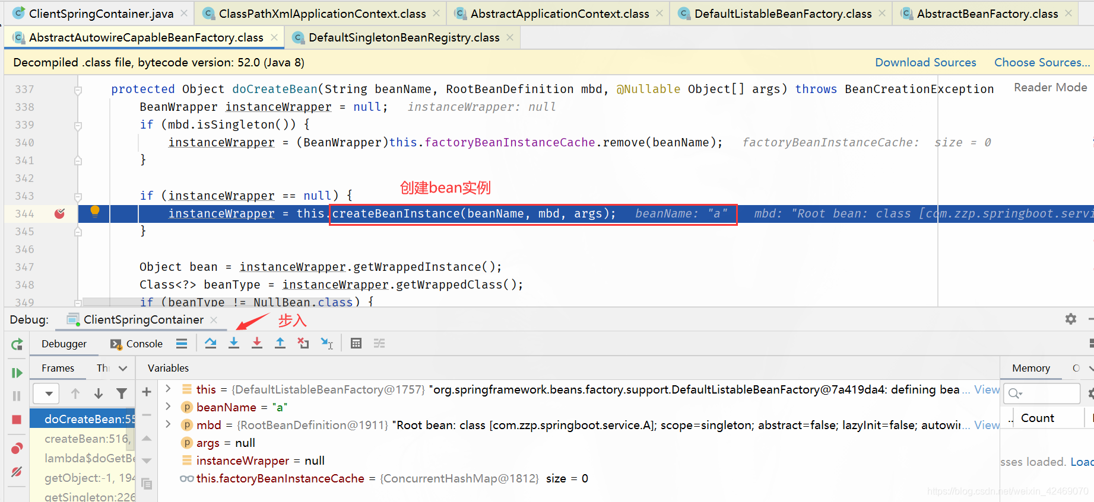
Task: Stop the debug session
Action: click(17, 420)
